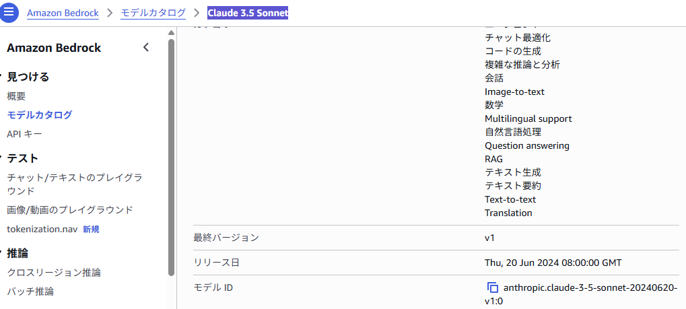The height and width of the screenshot is (309, 686).
Task: Open 画像/動画のプレイグラウンド
Action: coord(69,210)
